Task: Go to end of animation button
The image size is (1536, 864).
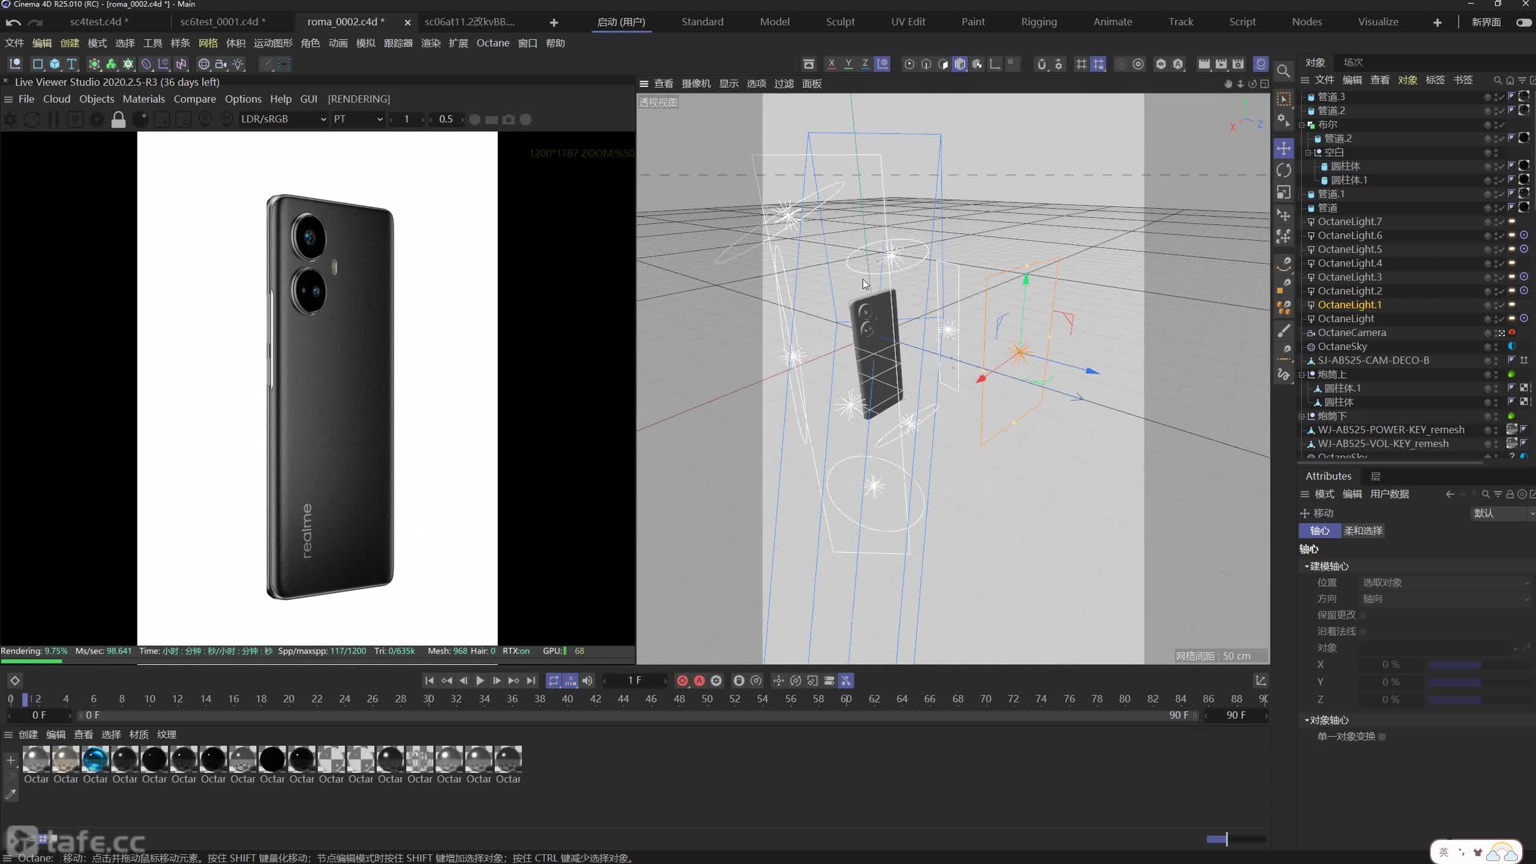Action: tap(530, 680)
